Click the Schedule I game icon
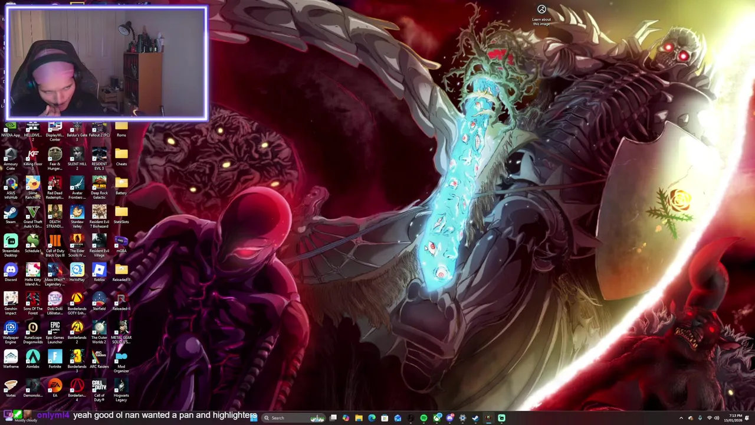Viewport: 755px width, 425px height. tap(32, 244)
